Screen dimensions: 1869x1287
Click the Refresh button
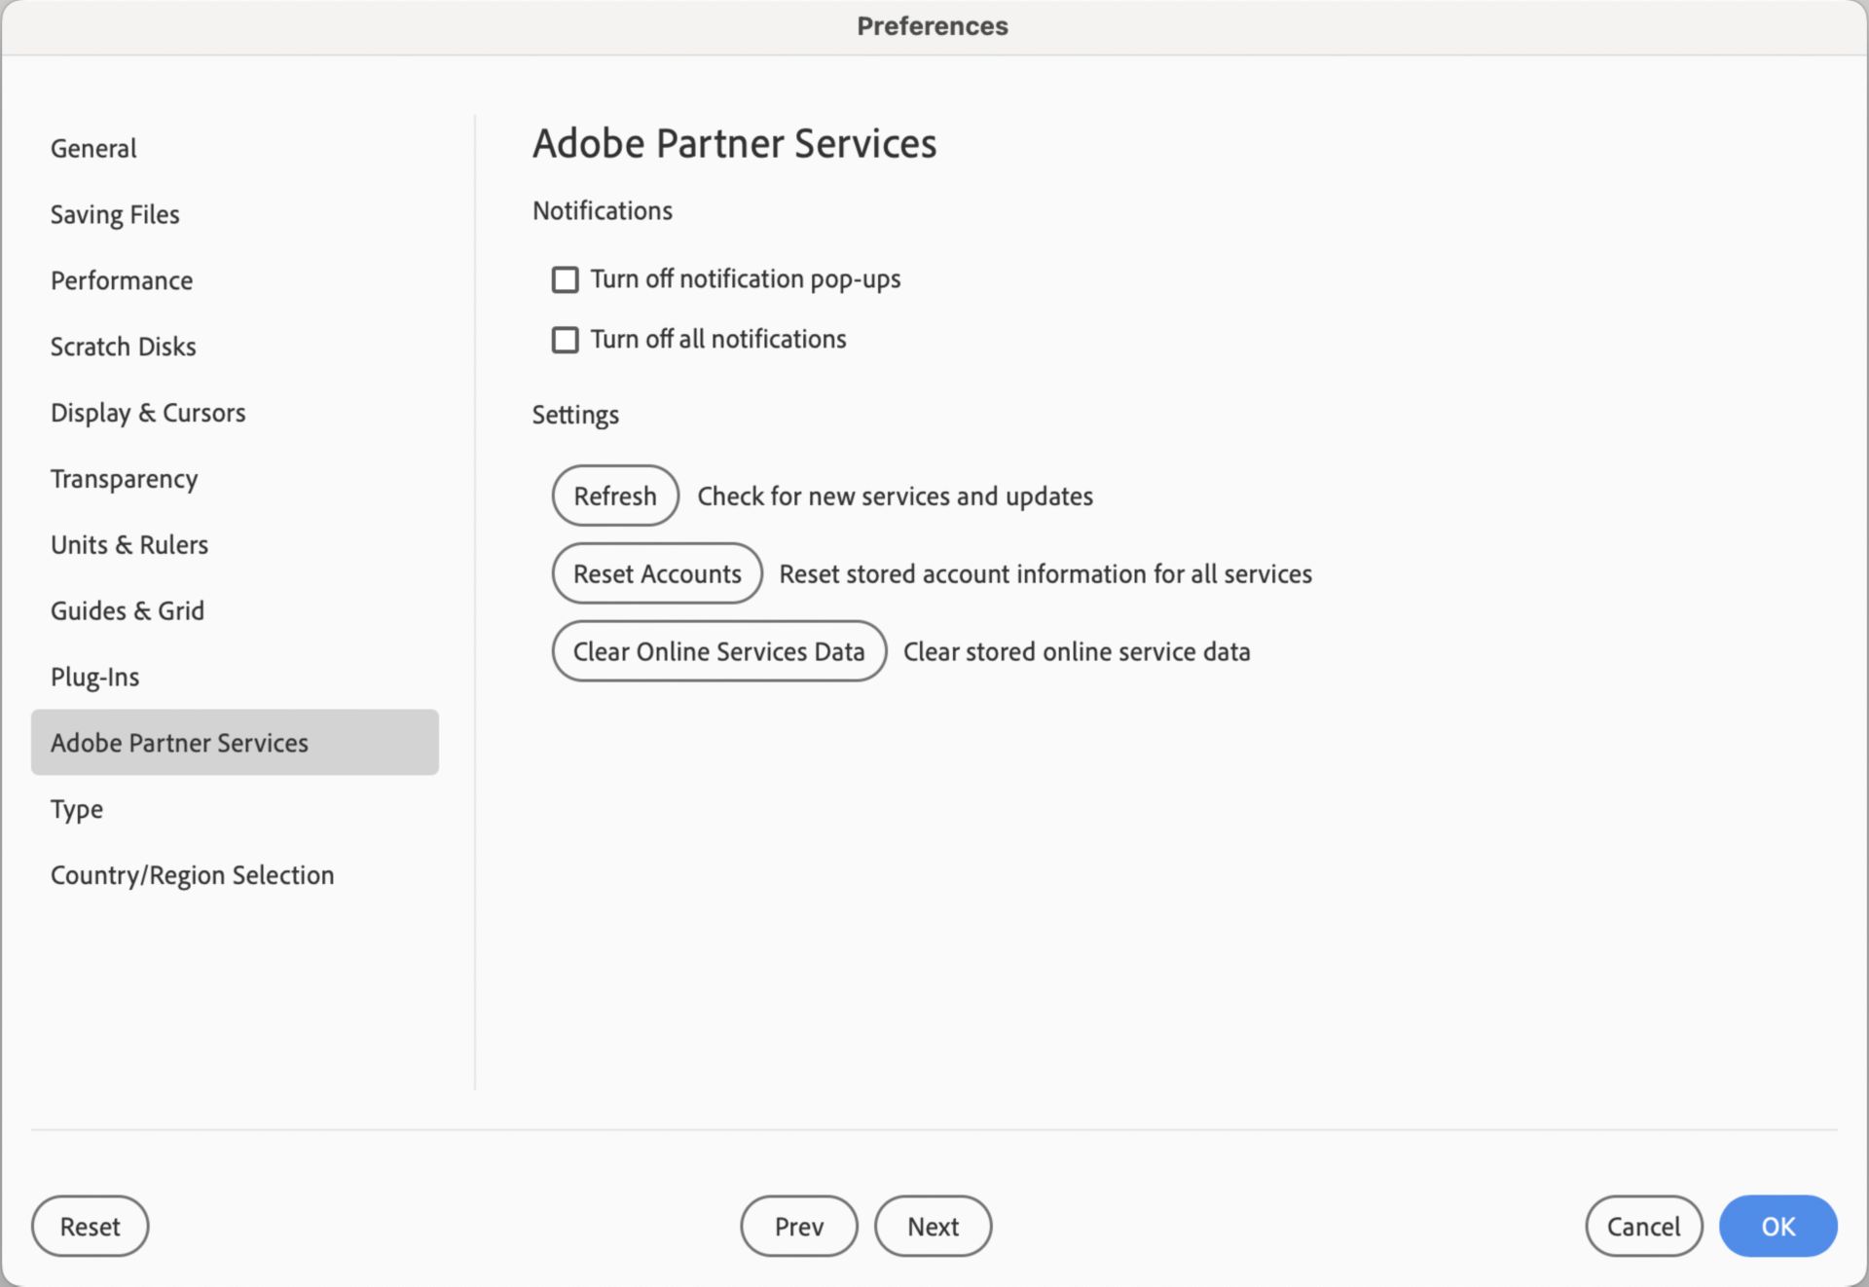(x=615, y=496)
